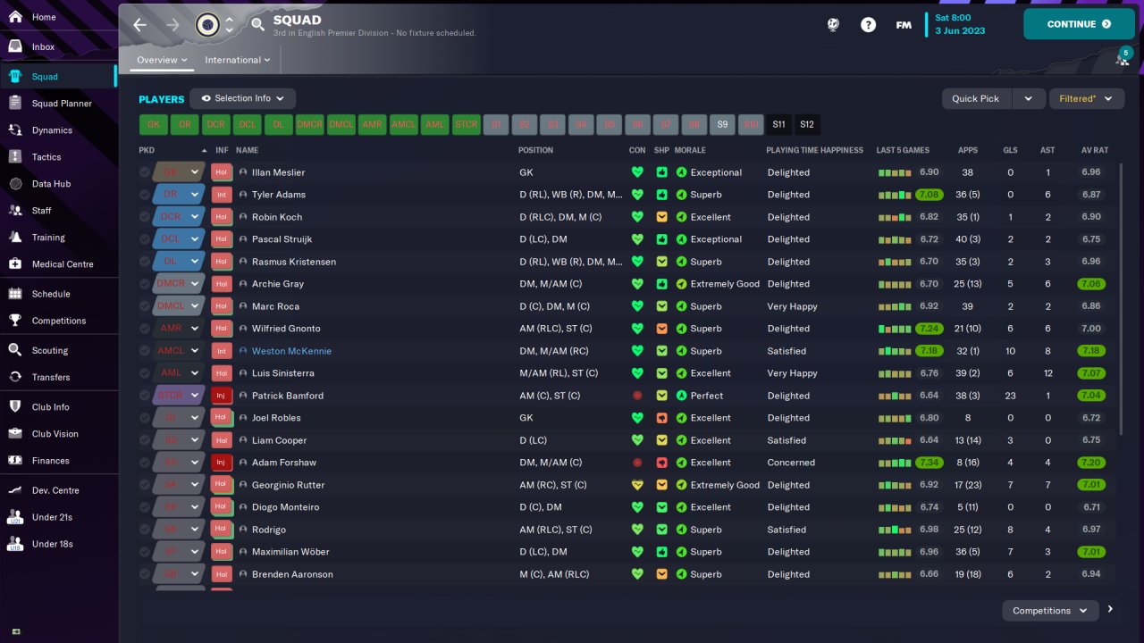
Task: Open the Training cone icon
Action: (15, 238)
